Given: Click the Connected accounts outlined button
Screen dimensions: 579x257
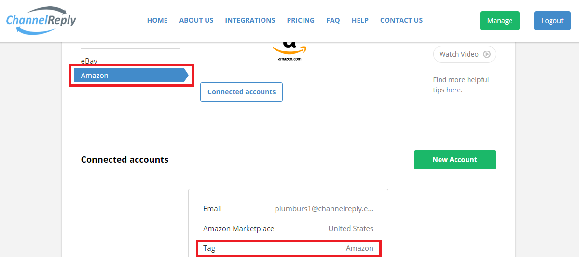Looking at the screenshot, I should point(241,92).
